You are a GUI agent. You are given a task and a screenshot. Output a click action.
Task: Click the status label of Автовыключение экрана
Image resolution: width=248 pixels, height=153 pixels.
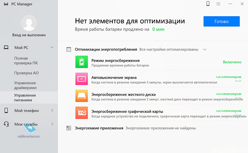(x=229, y=78)
